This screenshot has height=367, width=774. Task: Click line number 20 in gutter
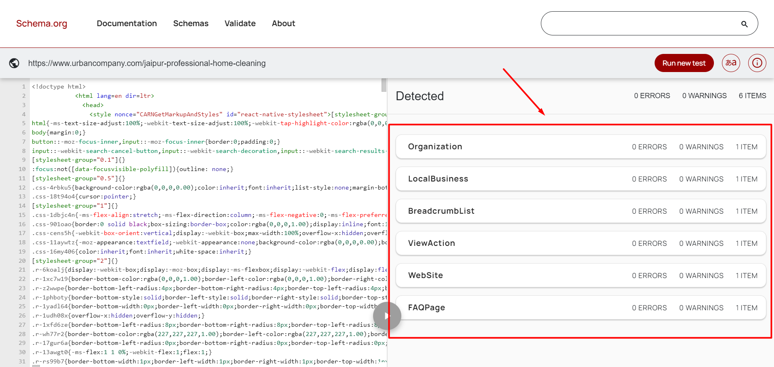[22, 261]
